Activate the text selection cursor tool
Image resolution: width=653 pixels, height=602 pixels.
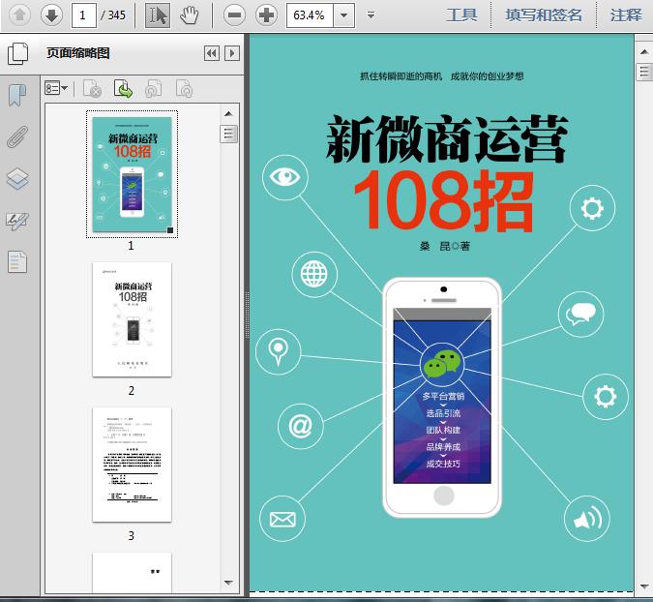pyautogui.click(x=158, y=15)
